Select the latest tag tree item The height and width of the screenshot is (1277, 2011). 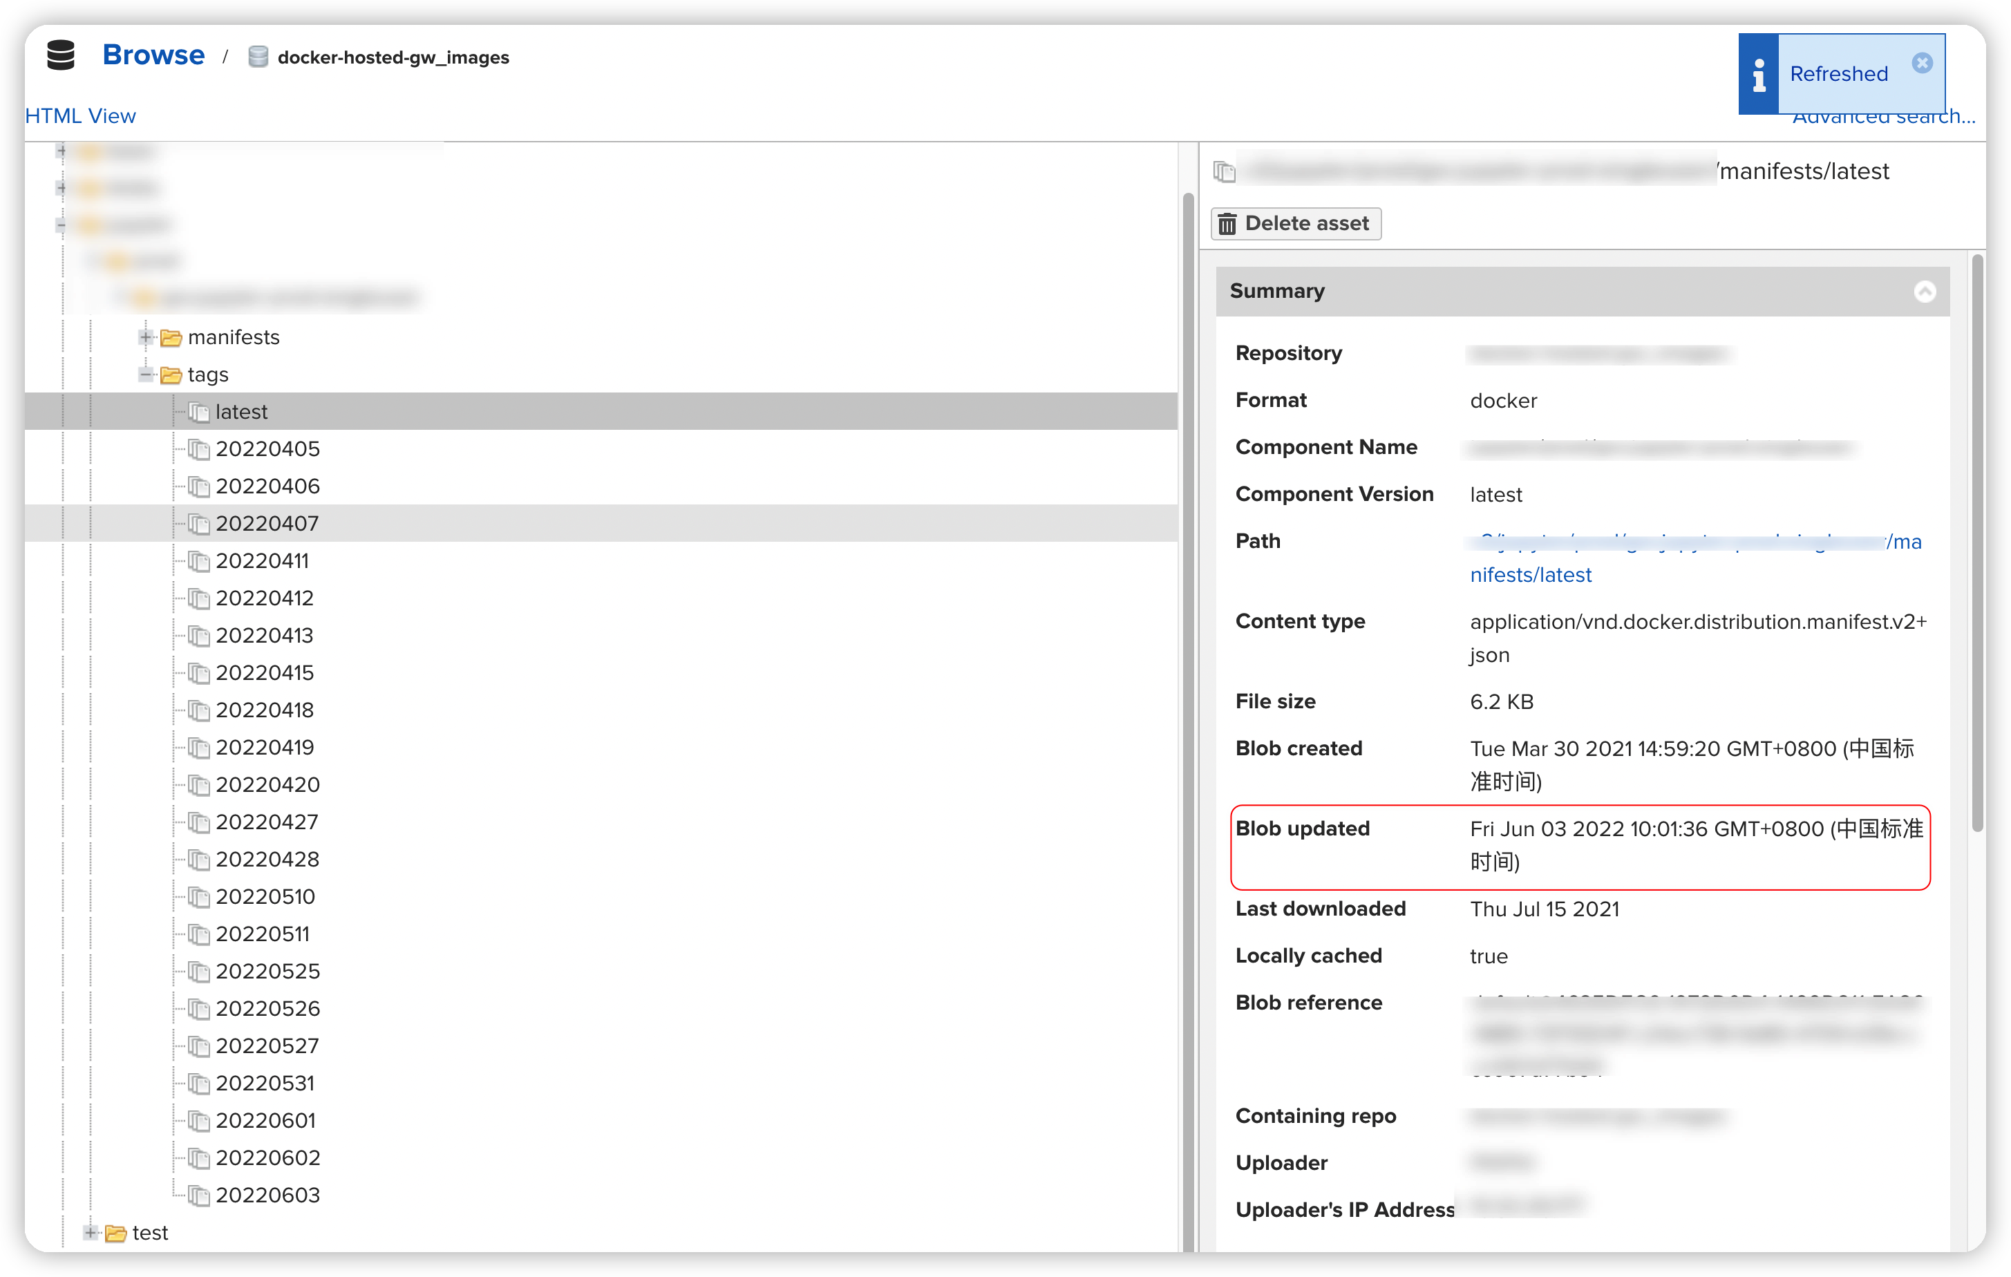pyautogui.click(x=241, y=412)
